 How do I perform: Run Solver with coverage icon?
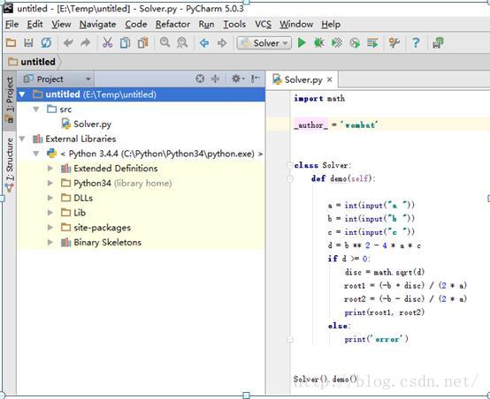[x=337, y=42]
